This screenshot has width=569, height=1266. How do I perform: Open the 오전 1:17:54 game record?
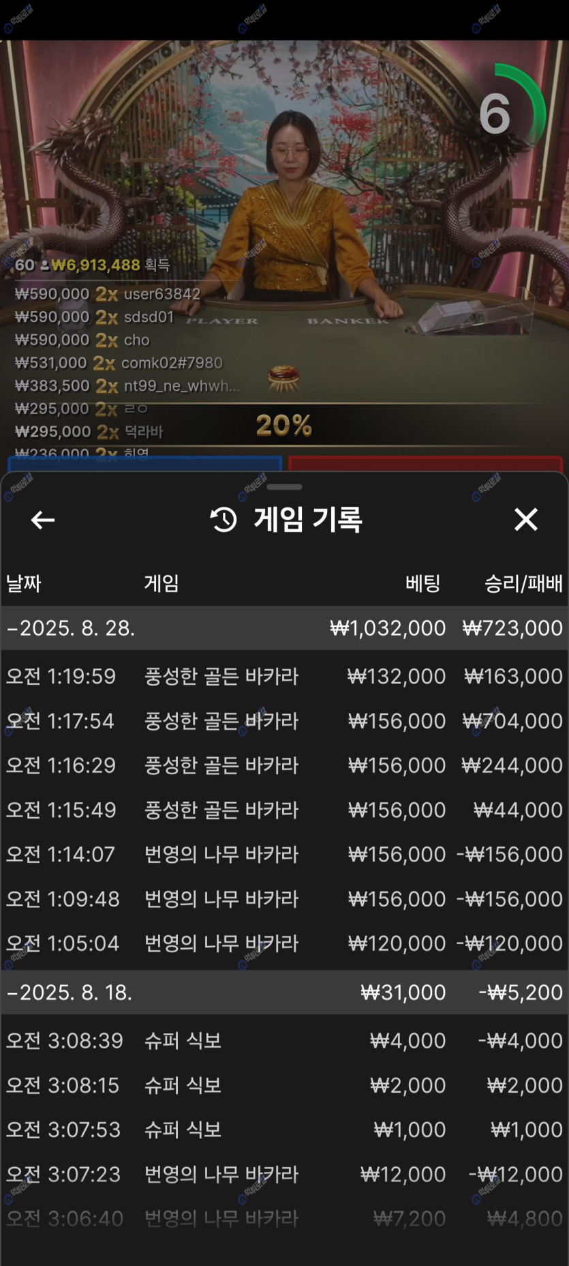pyautogui.click(x=285, y=721)
